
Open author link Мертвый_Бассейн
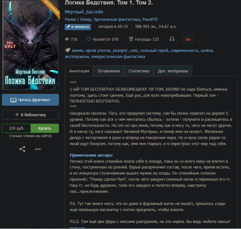click(84, 12)
